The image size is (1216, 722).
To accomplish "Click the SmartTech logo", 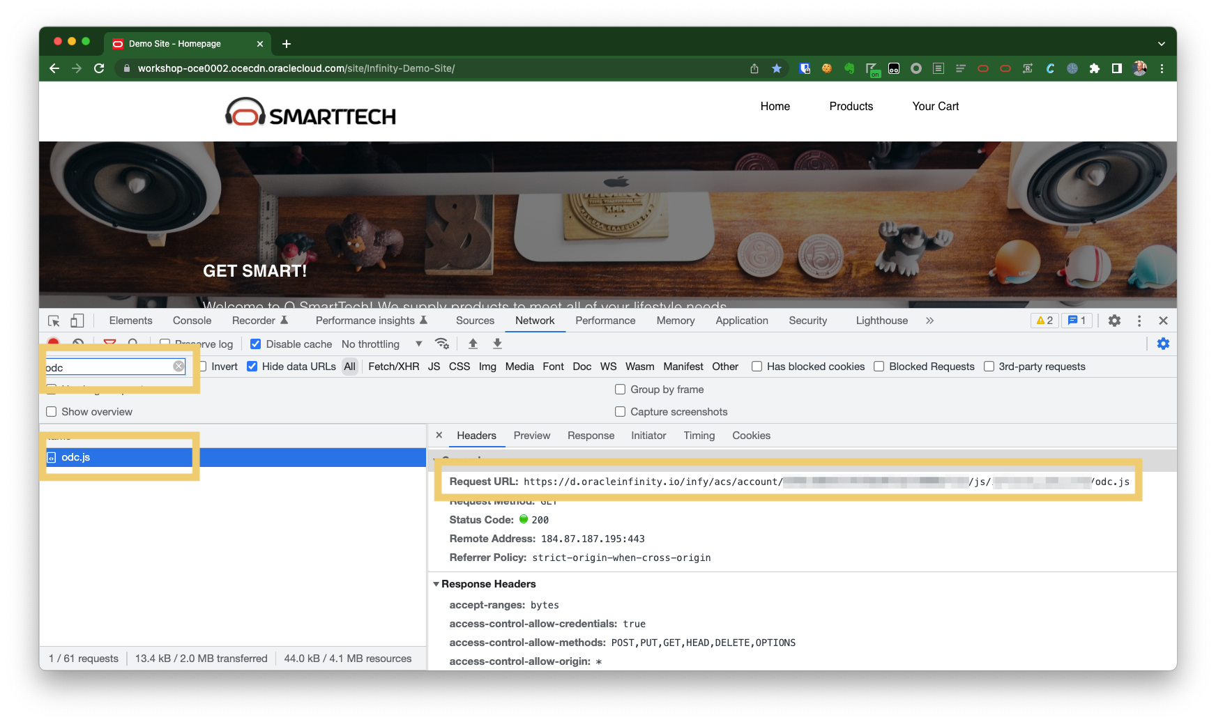I will pos(310,113).
